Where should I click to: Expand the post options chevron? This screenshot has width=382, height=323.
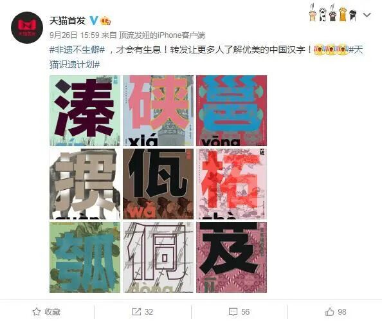(367, 15)
